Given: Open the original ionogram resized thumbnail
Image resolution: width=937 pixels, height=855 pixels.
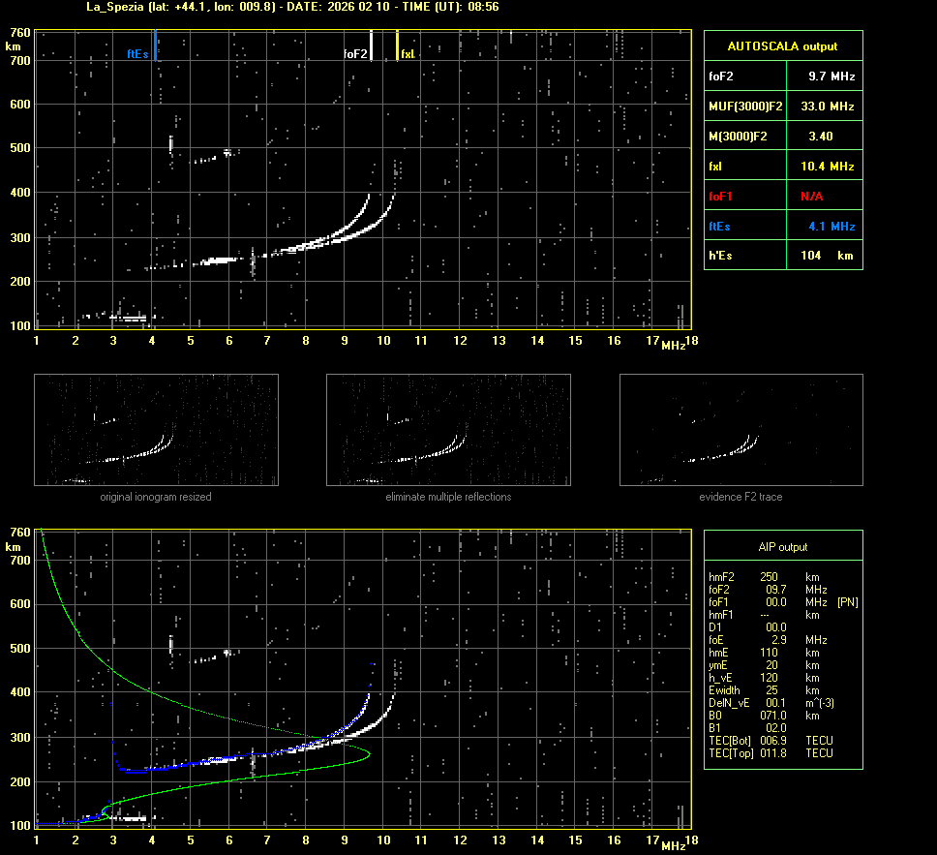Looking at the screenshot, I should [156, 430].
